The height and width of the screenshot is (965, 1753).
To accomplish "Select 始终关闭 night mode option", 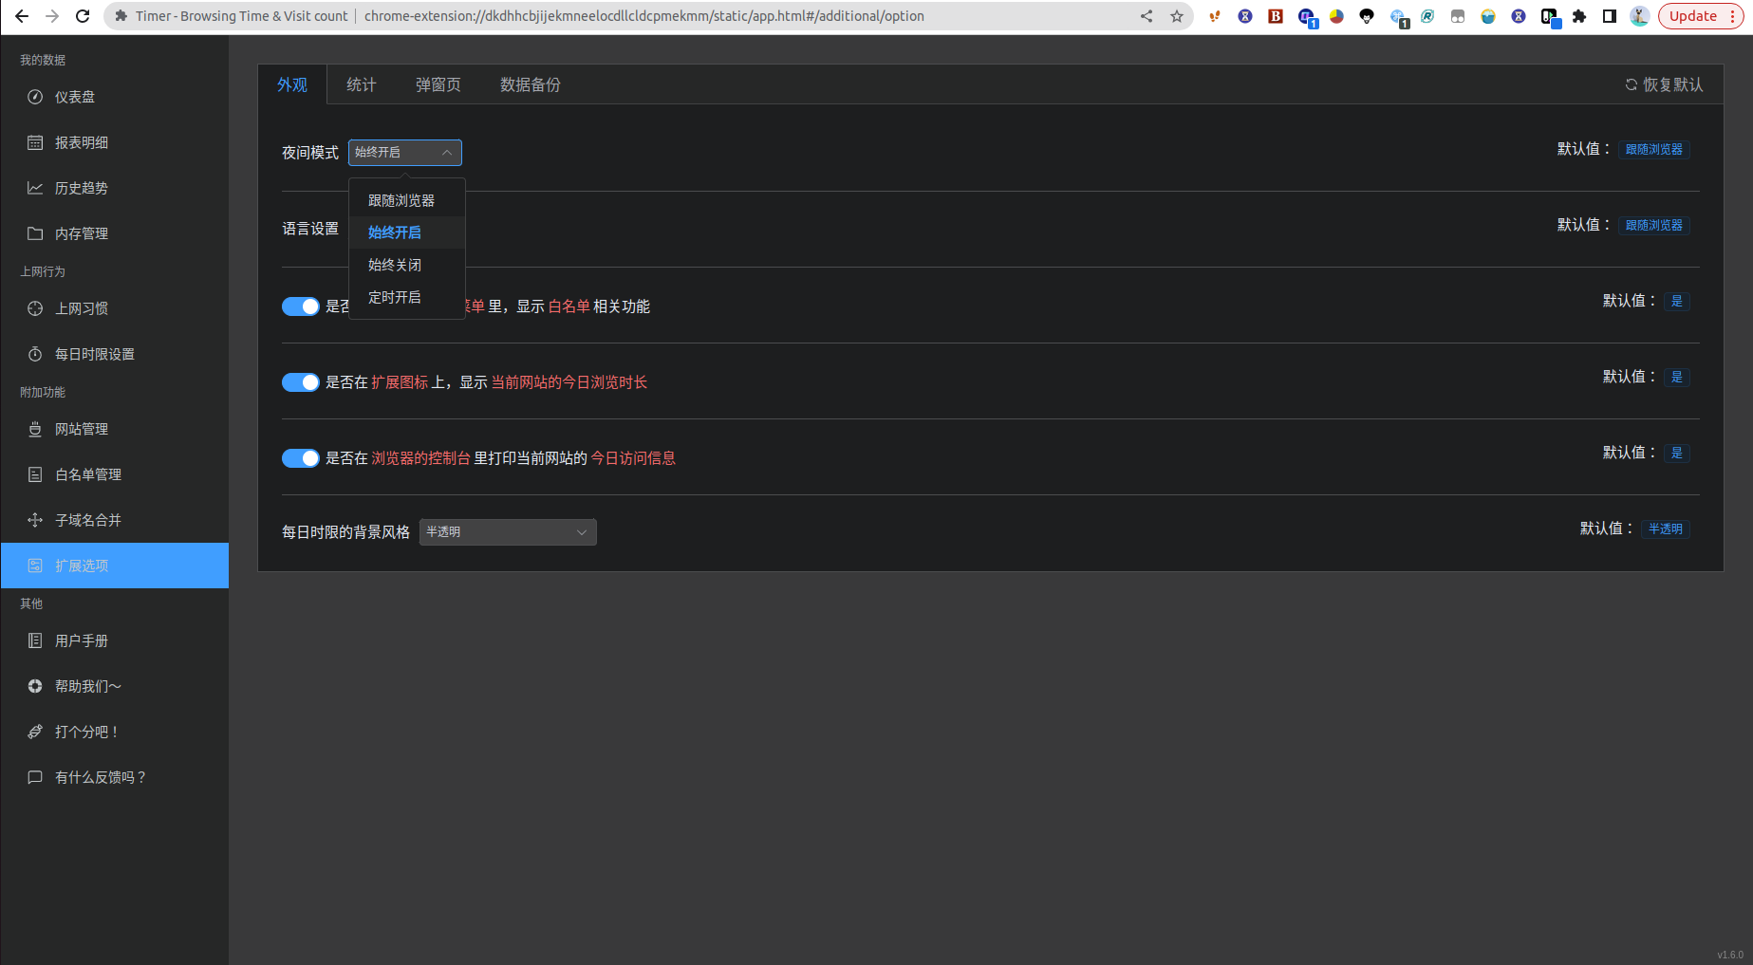I will point(395,265).
